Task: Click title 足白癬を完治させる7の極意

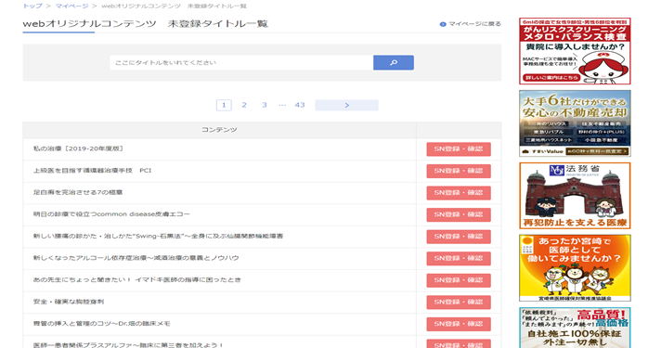Action: [x=78, y=193]
